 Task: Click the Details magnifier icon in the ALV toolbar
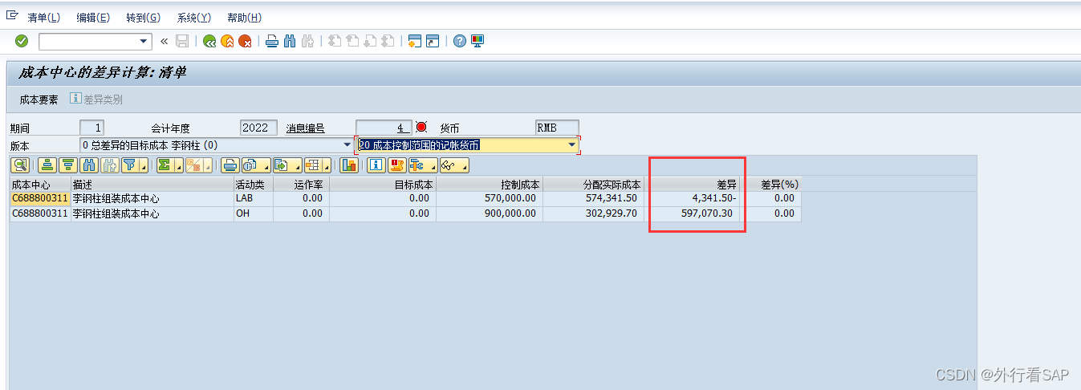tap(20, 165)
